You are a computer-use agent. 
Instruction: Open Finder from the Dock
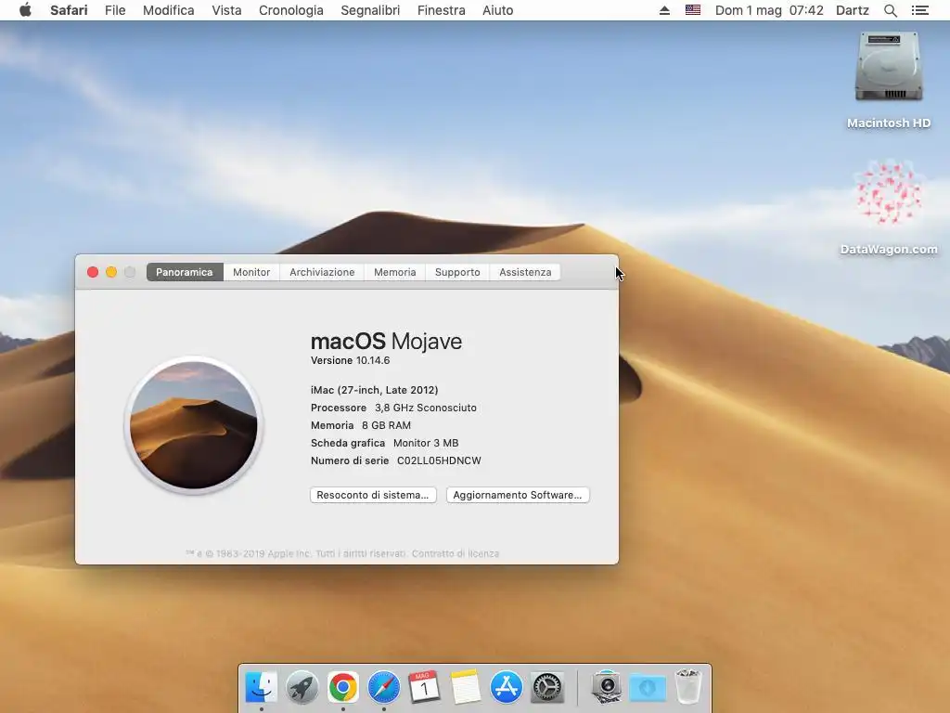pos(261,687)
